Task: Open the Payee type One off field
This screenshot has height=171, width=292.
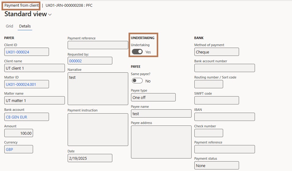Action: [153, 97]
